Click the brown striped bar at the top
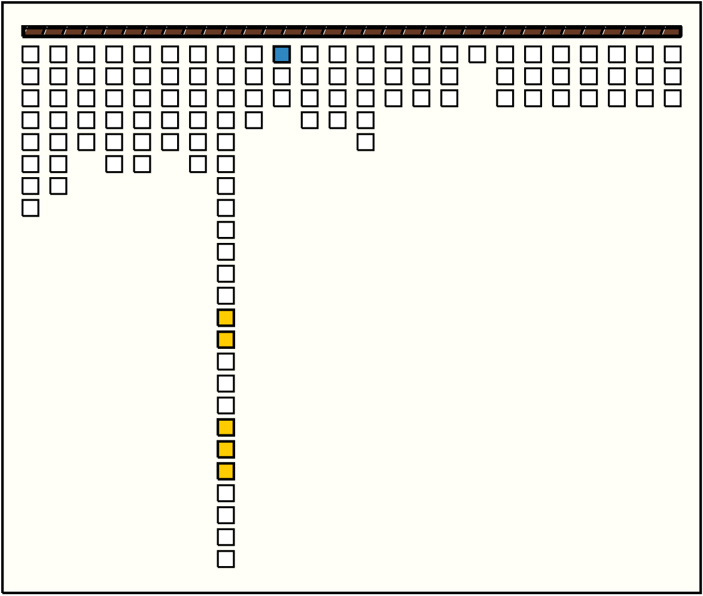703x596 pixels. [351, 32]
